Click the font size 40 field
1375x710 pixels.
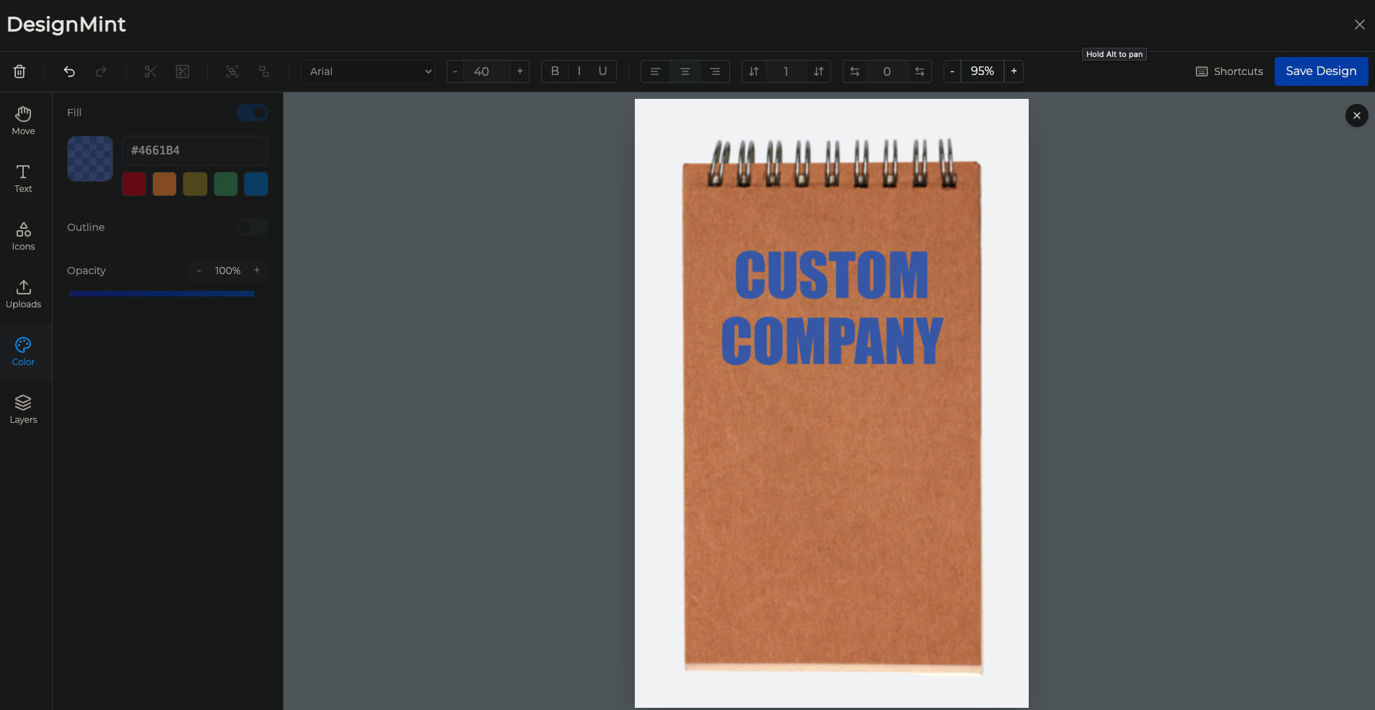[x=487, y=71]
